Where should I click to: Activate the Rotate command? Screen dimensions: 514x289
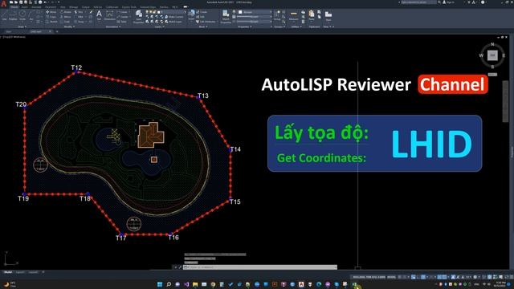[x=65, y=12]
